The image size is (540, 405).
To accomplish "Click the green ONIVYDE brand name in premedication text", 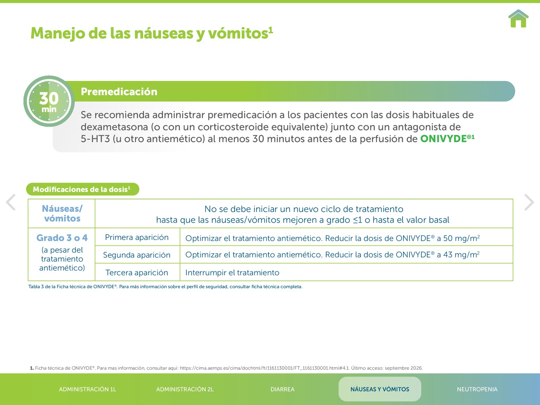I will 447,139.
